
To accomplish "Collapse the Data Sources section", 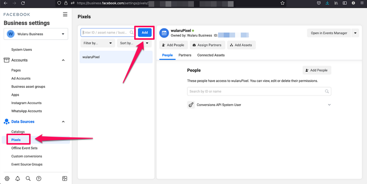I will pyautogui.click(x=63, y=122).
